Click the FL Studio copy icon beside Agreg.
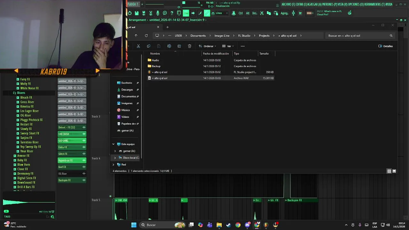This screenshot has height=230, width=409. click(269, 13)
